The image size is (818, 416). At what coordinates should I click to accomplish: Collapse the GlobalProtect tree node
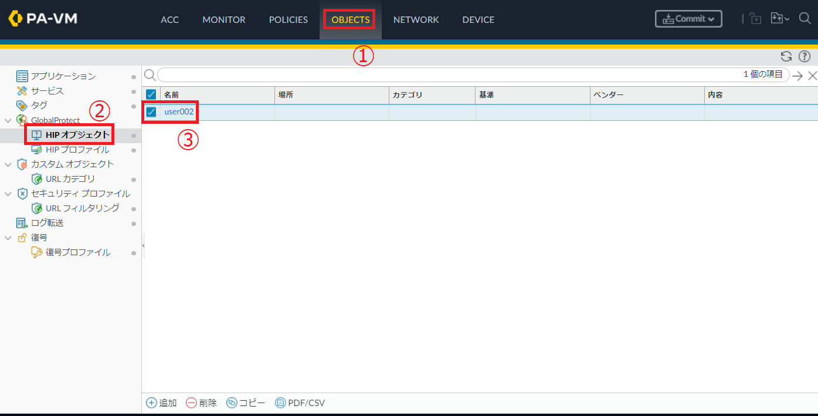(x=8, y=120)
